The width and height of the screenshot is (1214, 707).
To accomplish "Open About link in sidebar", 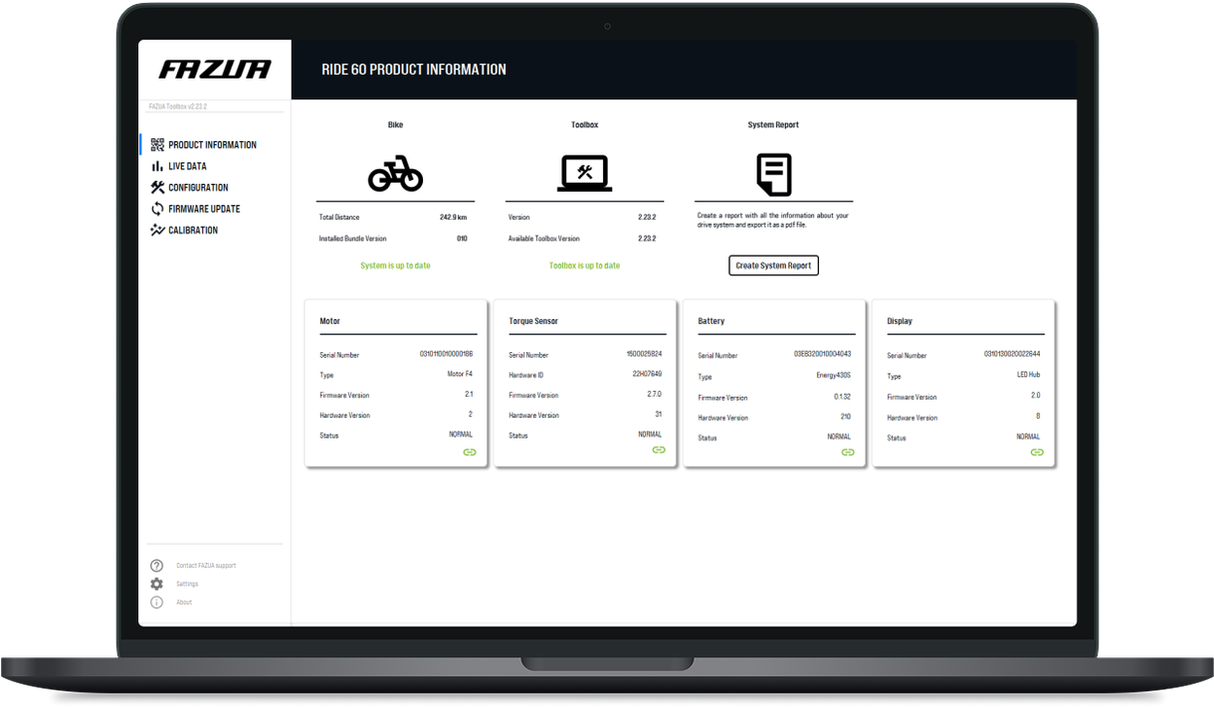I will [x=184, y=603].
